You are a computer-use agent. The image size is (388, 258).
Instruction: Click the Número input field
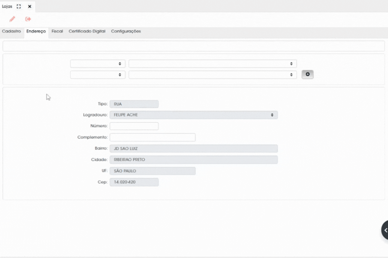[134, 126]
